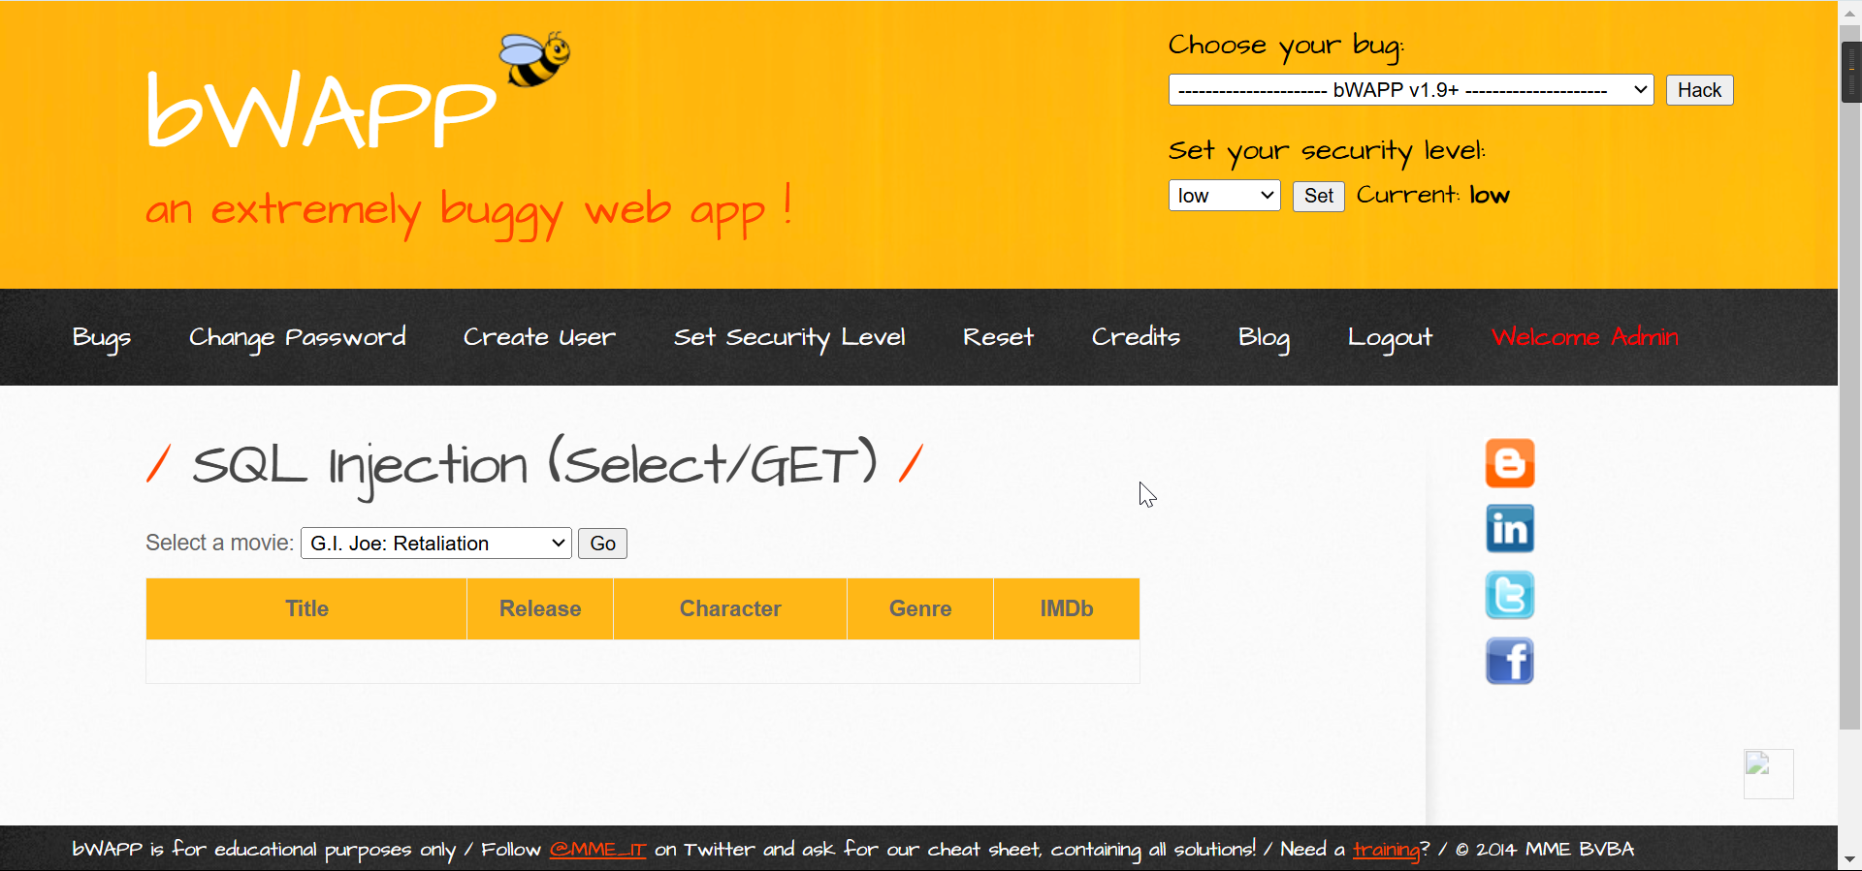Open the Facebook social icon
1862x871 pixels.
1510,661
